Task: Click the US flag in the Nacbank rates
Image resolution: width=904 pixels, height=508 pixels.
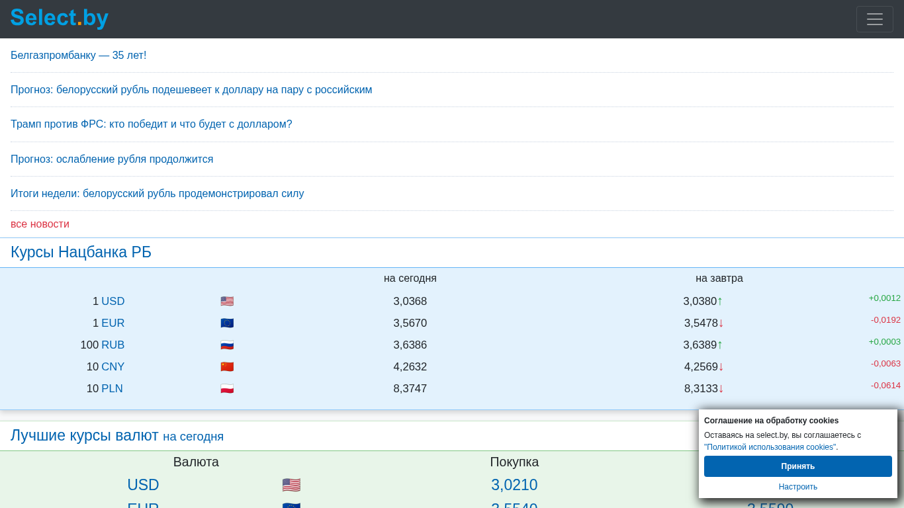Action: (x=227, y=302)
